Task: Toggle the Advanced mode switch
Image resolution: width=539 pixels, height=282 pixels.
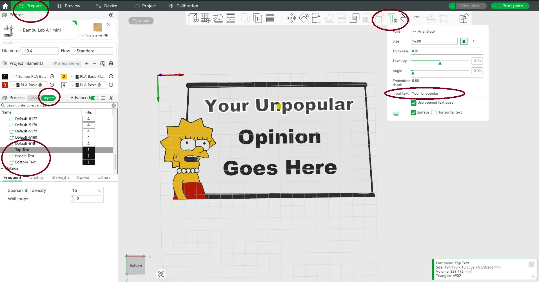Action: [94, 98]
